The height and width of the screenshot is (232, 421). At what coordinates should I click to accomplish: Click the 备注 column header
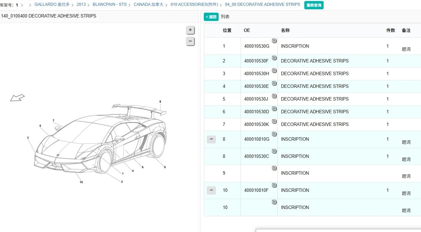coord(406,30)
